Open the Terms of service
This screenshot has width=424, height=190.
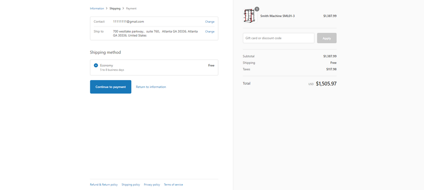coord(173,185)
